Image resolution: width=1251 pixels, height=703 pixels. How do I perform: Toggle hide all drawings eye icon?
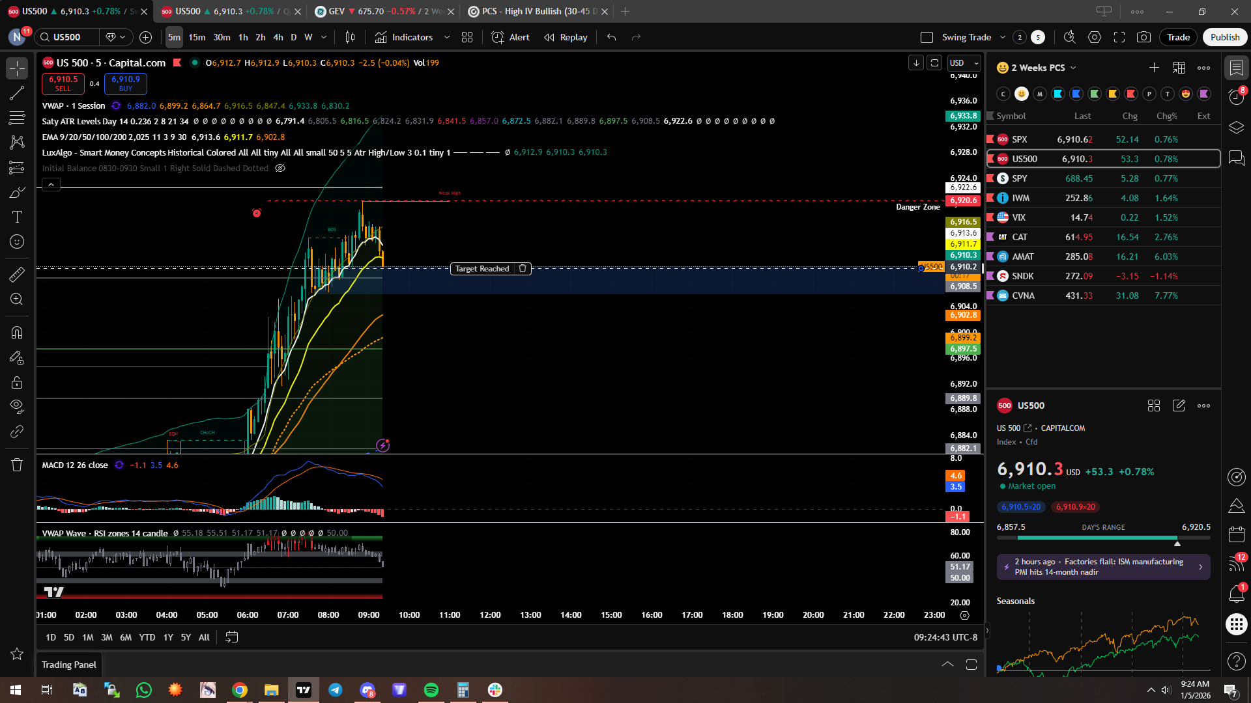click(17, 407)
